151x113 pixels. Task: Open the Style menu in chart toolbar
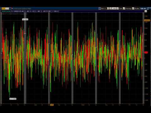[x=121, y=8]
